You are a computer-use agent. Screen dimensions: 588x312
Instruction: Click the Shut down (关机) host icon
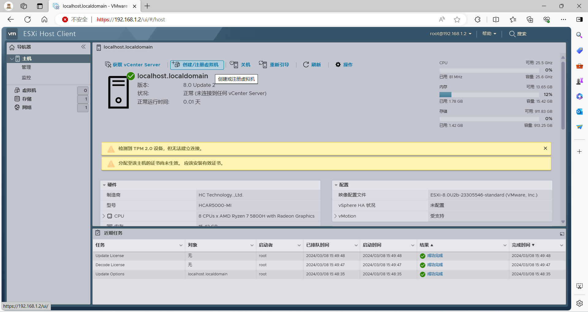coord(234,64)
